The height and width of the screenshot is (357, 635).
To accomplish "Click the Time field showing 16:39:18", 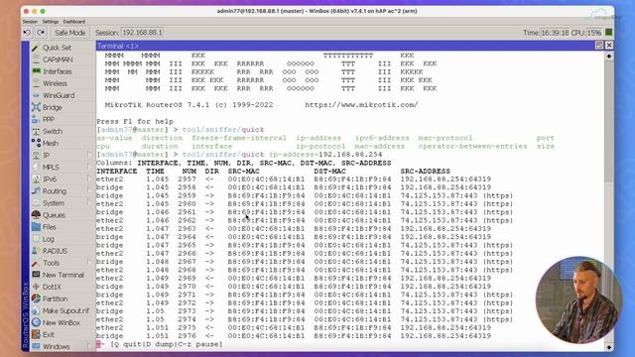I will [x=555, y=33].
